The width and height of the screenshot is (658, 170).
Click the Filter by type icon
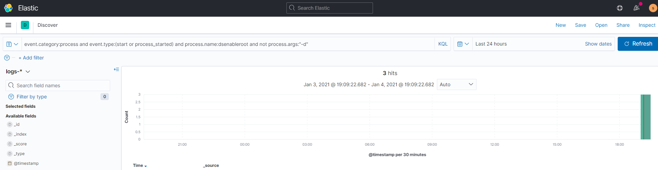11,97
